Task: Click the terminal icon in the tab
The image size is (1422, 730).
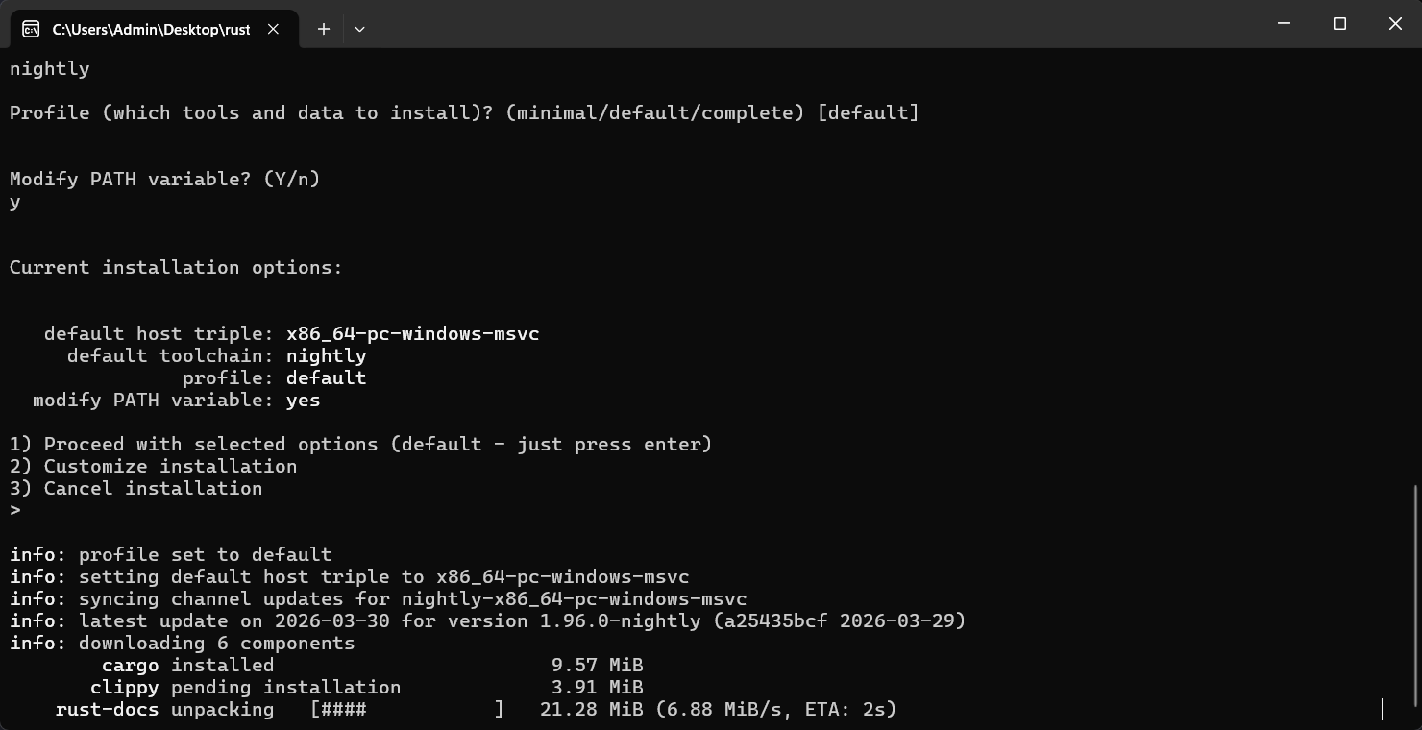Action: (31, 29)
